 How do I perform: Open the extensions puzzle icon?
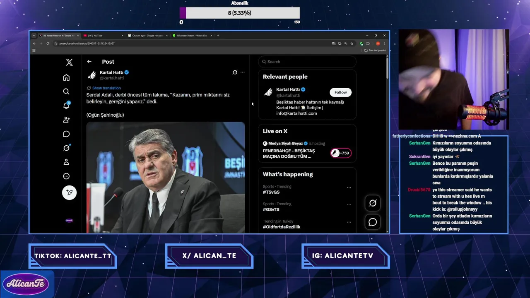pyautogui.click(x=368, y=43)
